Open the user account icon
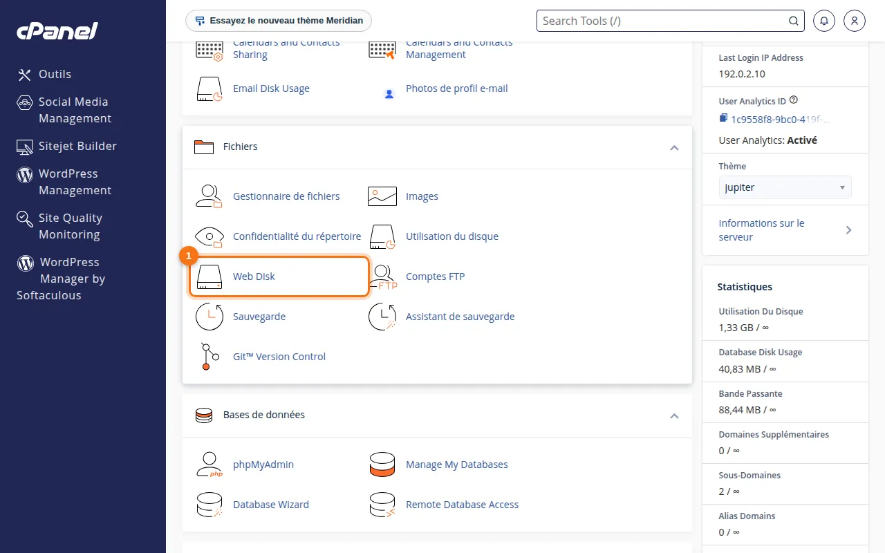This screenshot has height=553, width=885. (x=855, y=21)
